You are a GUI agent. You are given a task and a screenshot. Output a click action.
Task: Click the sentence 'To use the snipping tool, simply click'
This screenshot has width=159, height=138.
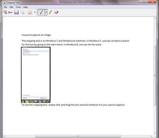pyautogui.click(x=73, y=105)
